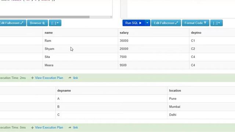Open the right panel [ ; ] terminator dropdown

coord(216,23)
